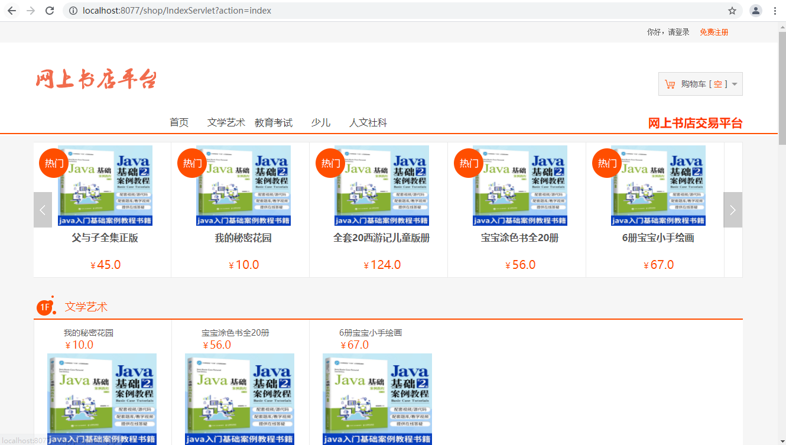This screenshot has width=786, height=445.
Task: Open hot book cover 6册宝宝小手绘画
Action: (658, 186)
